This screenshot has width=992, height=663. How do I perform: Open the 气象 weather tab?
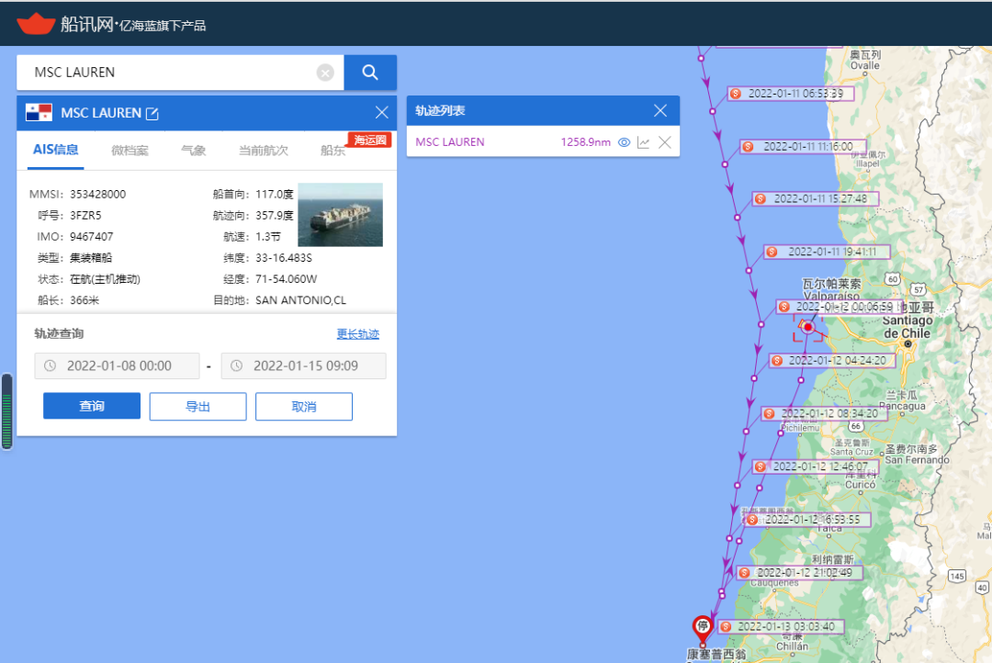[194, 151]
